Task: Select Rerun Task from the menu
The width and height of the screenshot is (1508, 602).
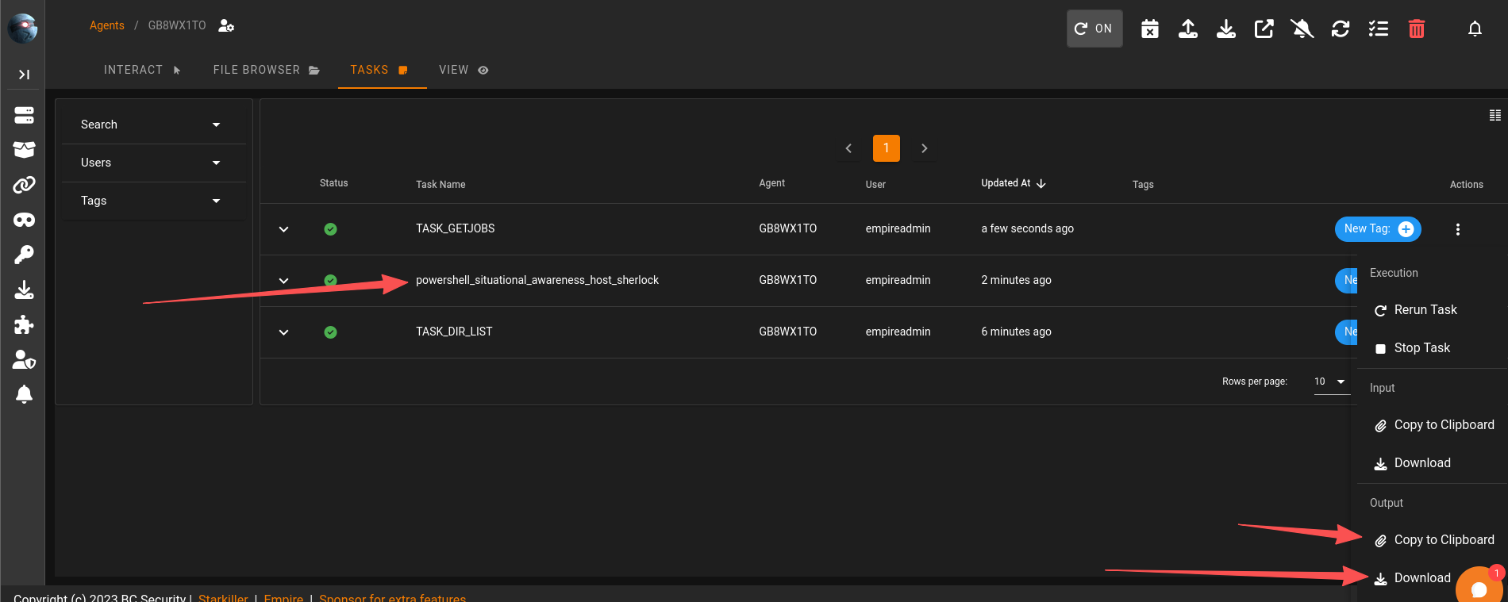Action: coord(1425,310)
